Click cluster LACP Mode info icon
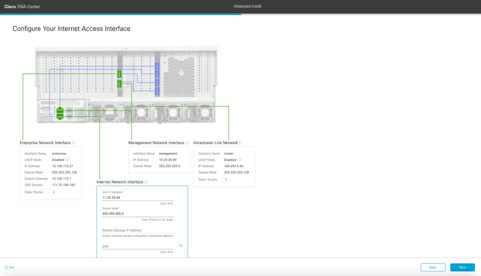Screen dimensions: 481x276 [240, 160]
